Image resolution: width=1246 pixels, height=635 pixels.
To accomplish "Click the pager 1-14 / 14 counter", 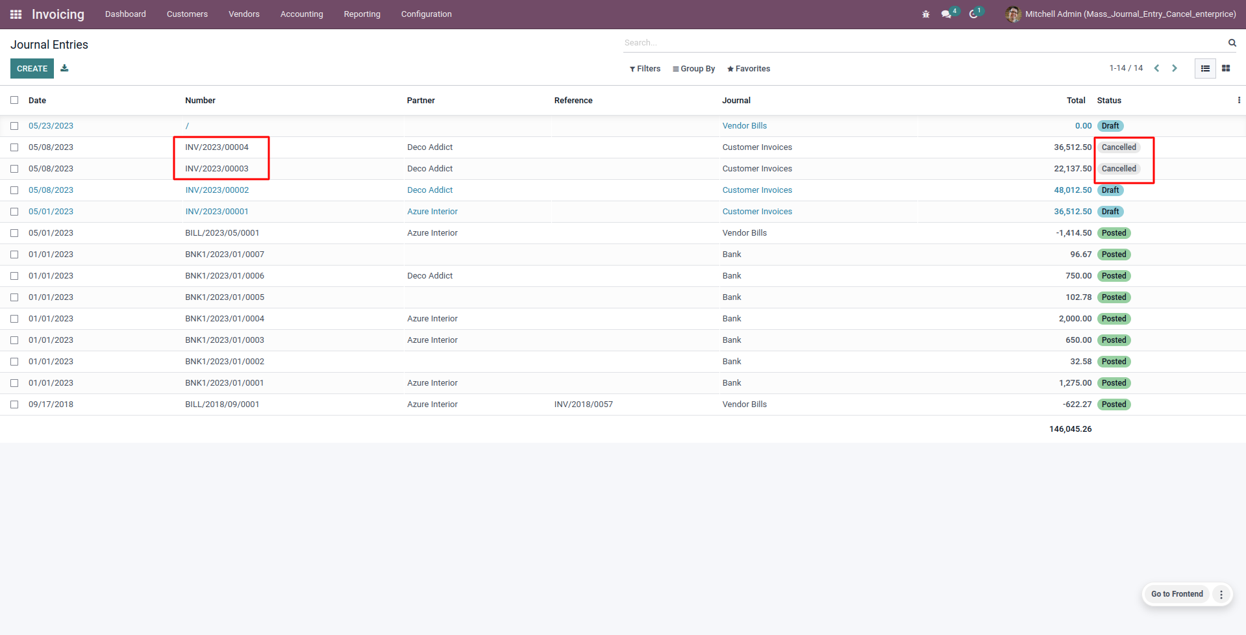I will pyautogui.click(x=1126, y=68).
